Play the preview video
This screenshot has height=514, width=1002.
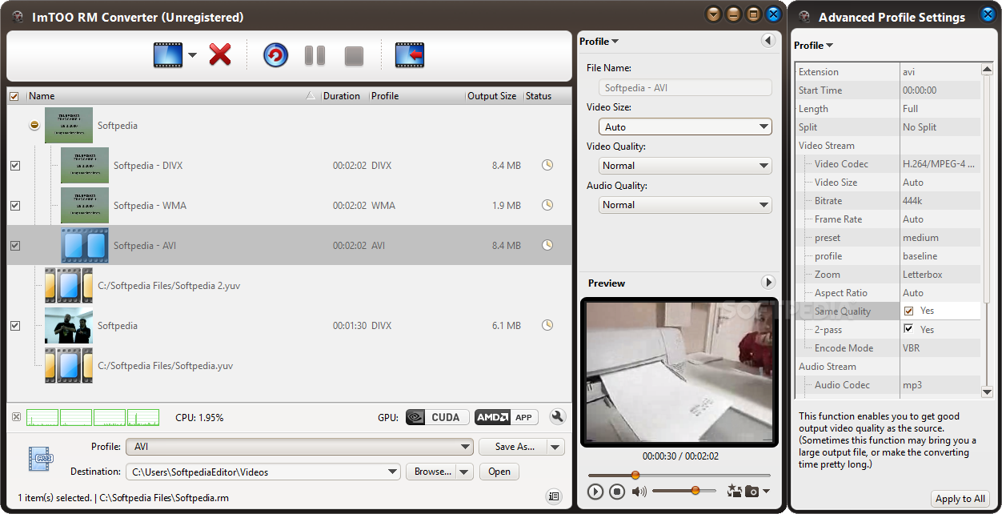pos(595,492)
